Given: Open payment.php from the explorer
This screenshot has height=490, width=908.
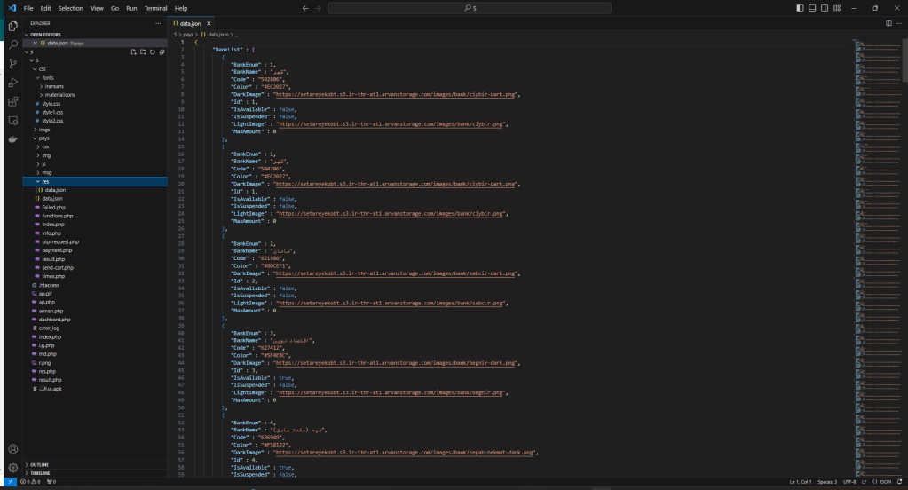Looking at the screenshot, I should (x=57, y=250).
